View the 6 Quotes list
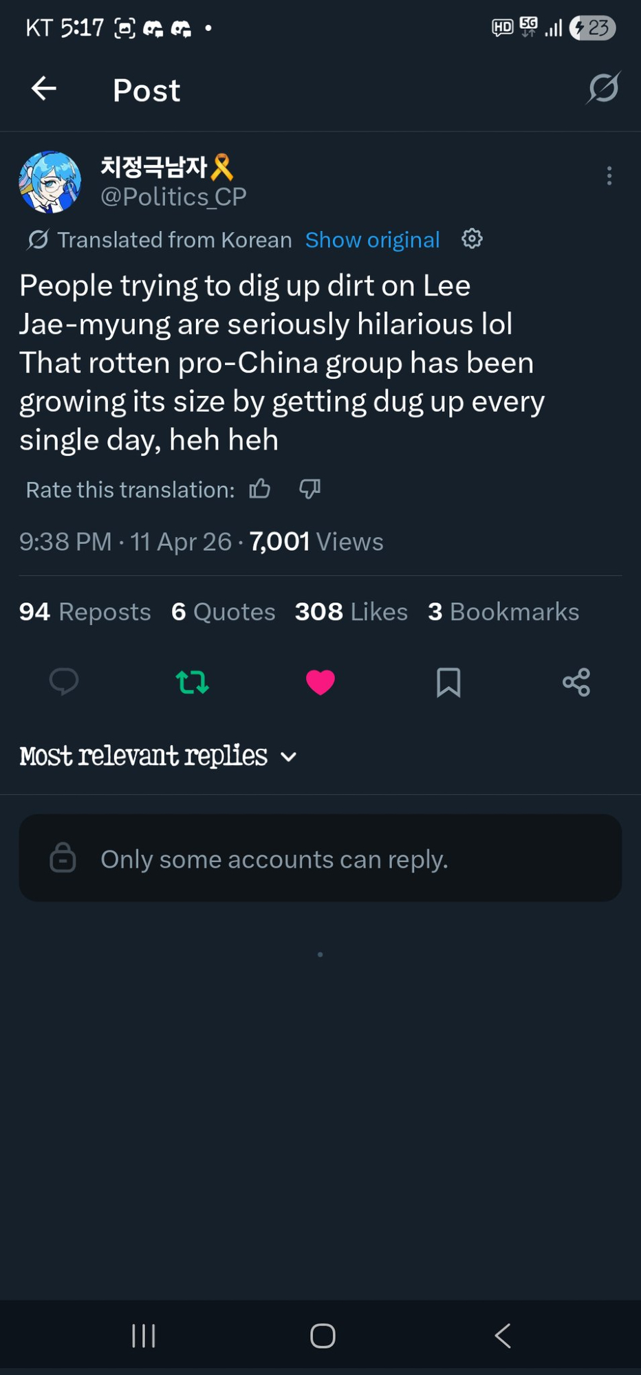The width and height of the screenshot is (641, 1375). (x=224, y=612)
